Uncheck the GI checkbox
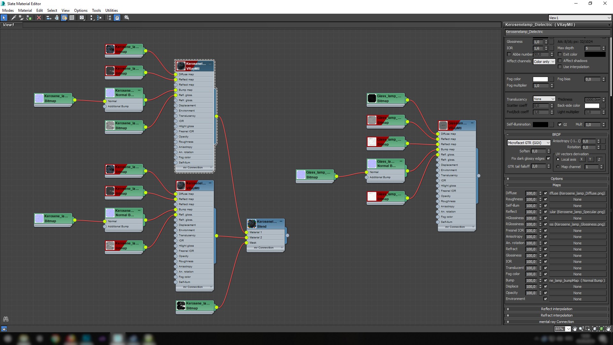 tap(560, 124)
